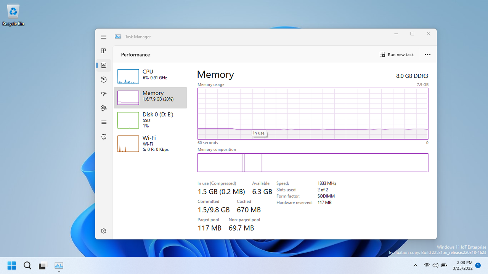Click the CPU mini graph thumbnail
Viewport: 488px width, 274px height.
(x=128, y=76)
